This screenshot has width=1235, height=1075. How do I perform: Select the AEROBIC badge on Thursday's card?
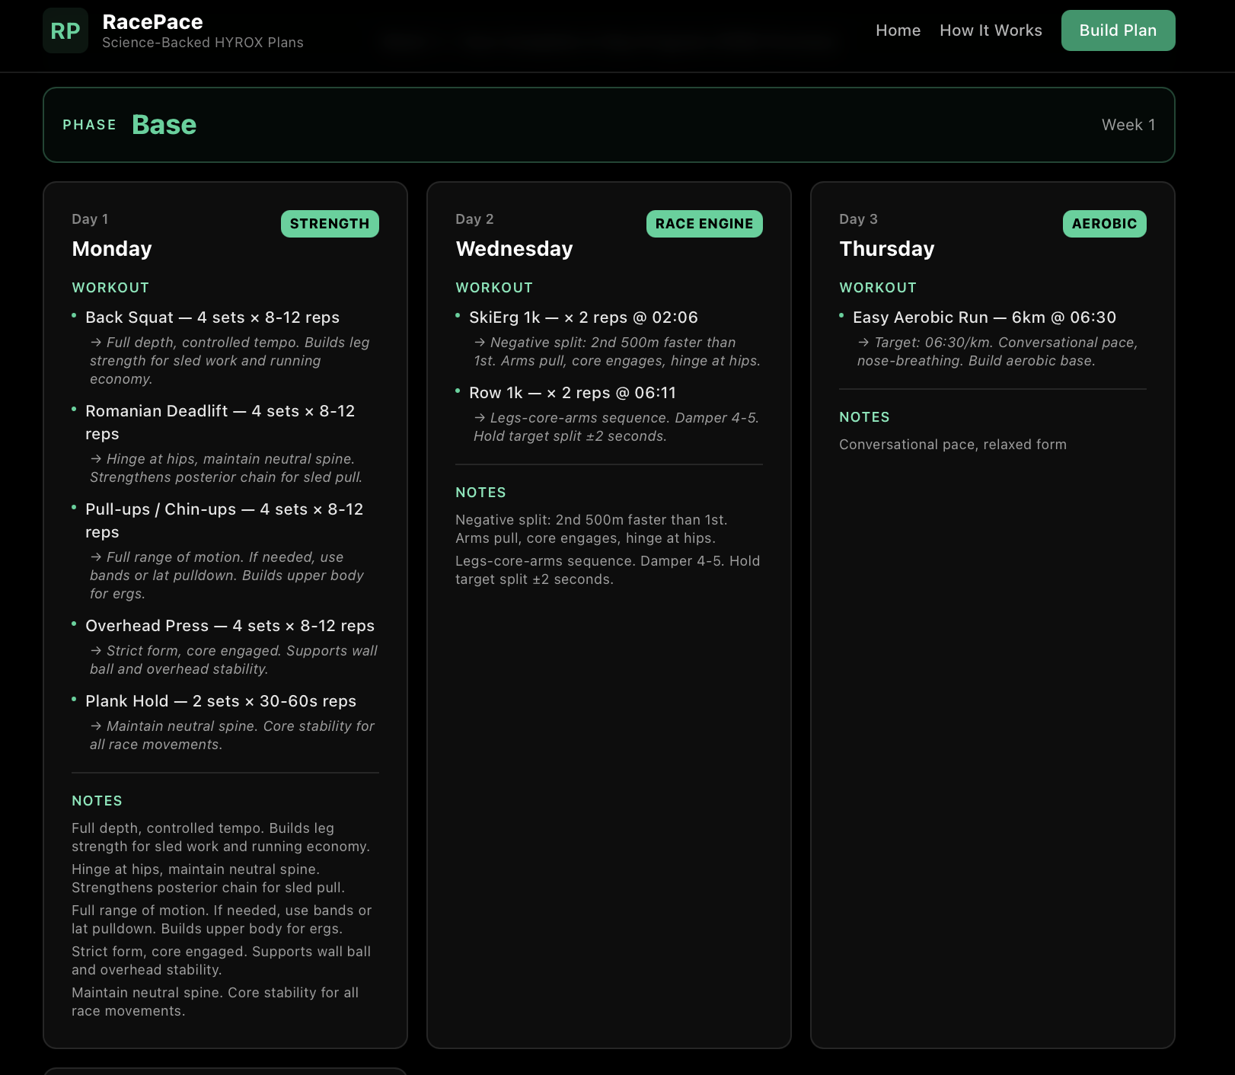coord(1104,223)
